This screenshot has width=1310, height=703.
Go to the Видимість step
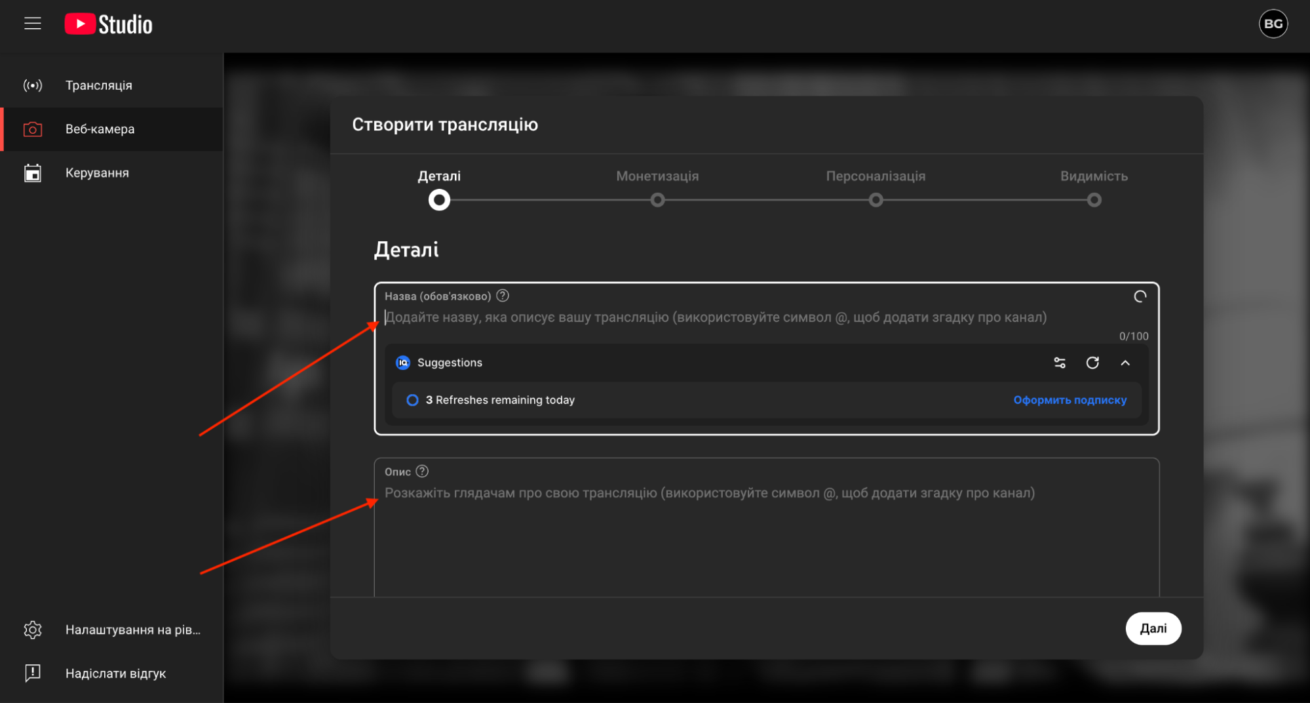pyautogui.click(x=1094, y=200)
